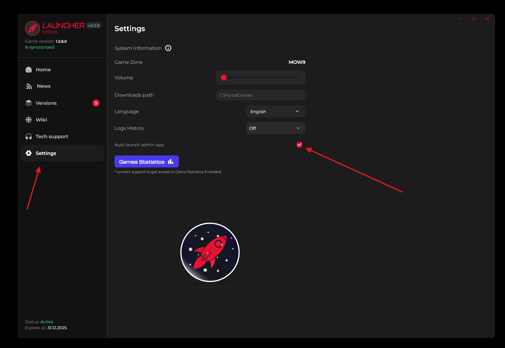Uncheck the Auto launch admin app checkbox
Screen dimensions: 505x348
pos(299,145)
